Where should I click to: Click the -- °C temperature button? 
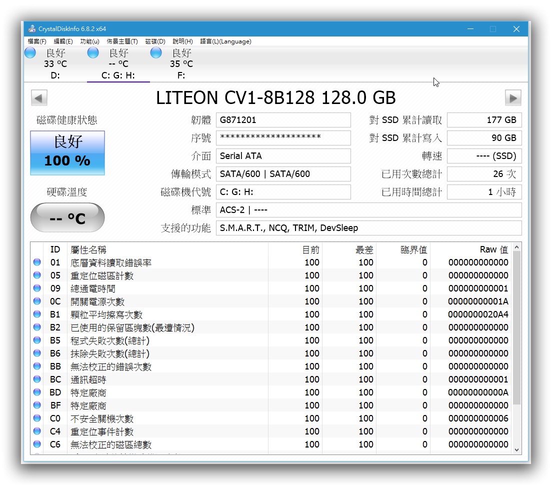coord(67,217)
